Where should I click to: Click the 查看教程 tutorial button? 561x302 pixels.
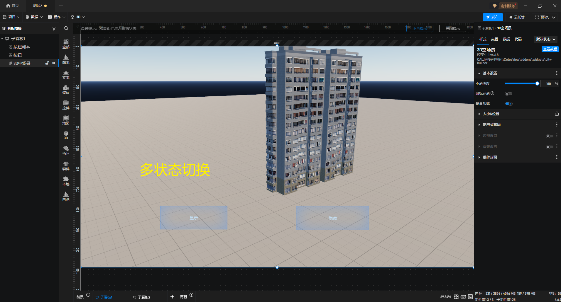(550, 49)
